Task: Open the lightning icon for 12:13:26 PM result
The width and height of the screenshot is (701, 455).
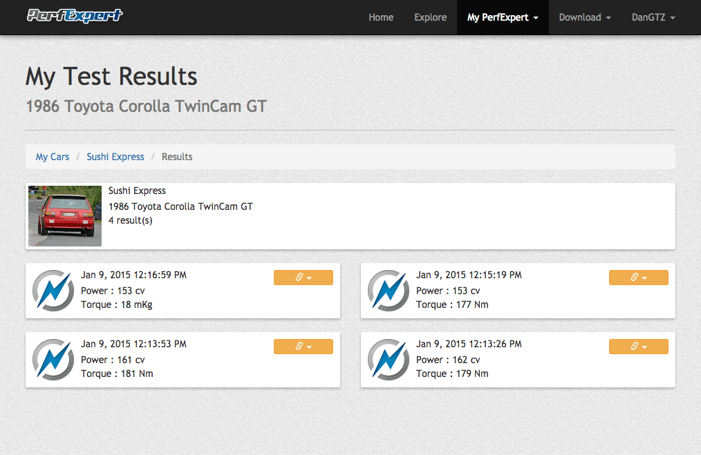Action: [389, 360]
